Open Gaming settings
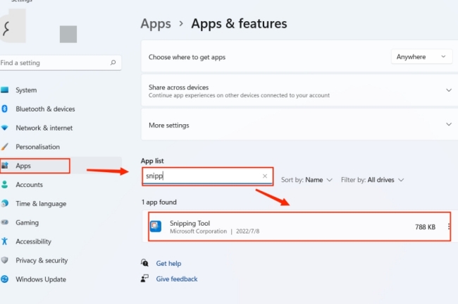 tap(27, 222)
